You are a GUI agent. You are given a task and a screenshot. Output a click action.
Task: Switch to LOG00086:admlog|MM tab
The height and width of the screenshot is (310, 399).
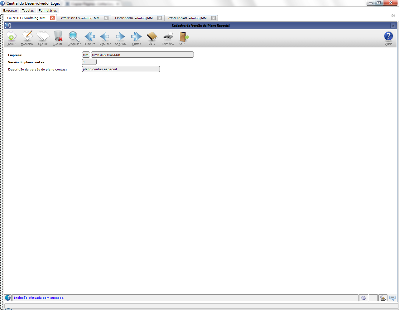pyautogui.click(x=134, y=18)
